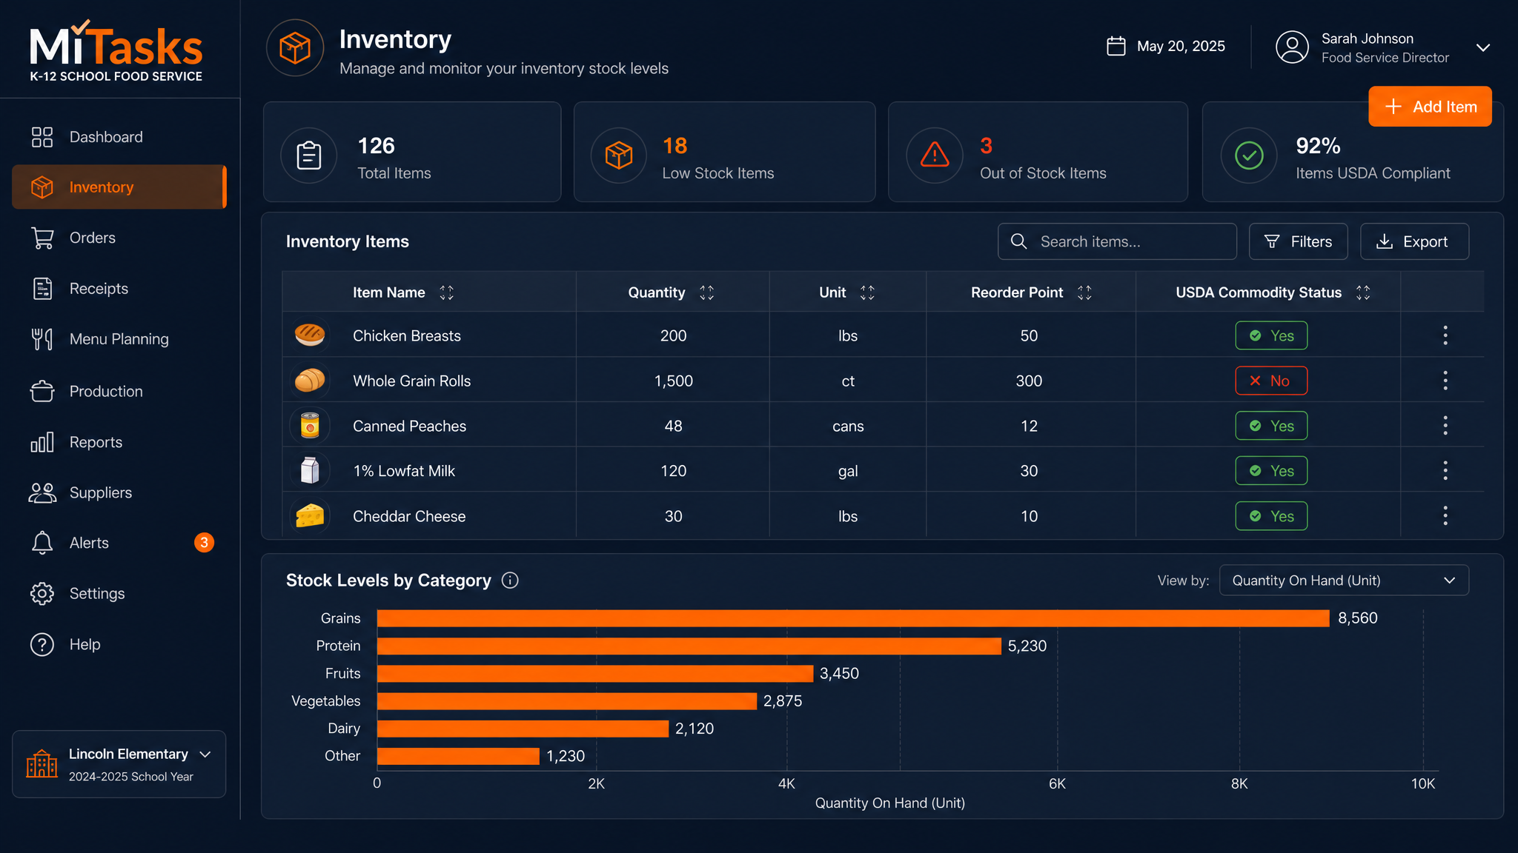
Task: Click the Reports bar chart icon
Action: [x=42, y=442]
